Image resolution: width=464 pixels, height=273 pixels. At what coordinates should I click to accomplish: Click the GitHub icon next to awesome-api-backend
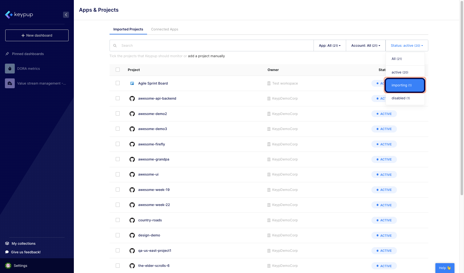[132, 98]
